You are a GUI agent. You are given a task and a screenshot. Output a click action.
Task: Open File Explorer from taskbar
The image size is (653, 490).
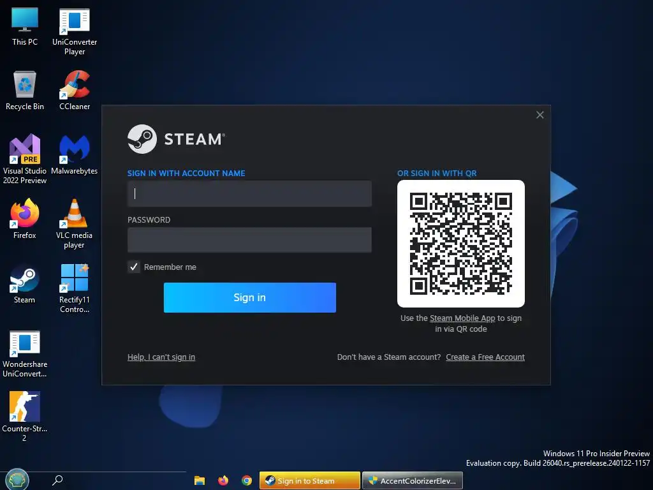200,480
